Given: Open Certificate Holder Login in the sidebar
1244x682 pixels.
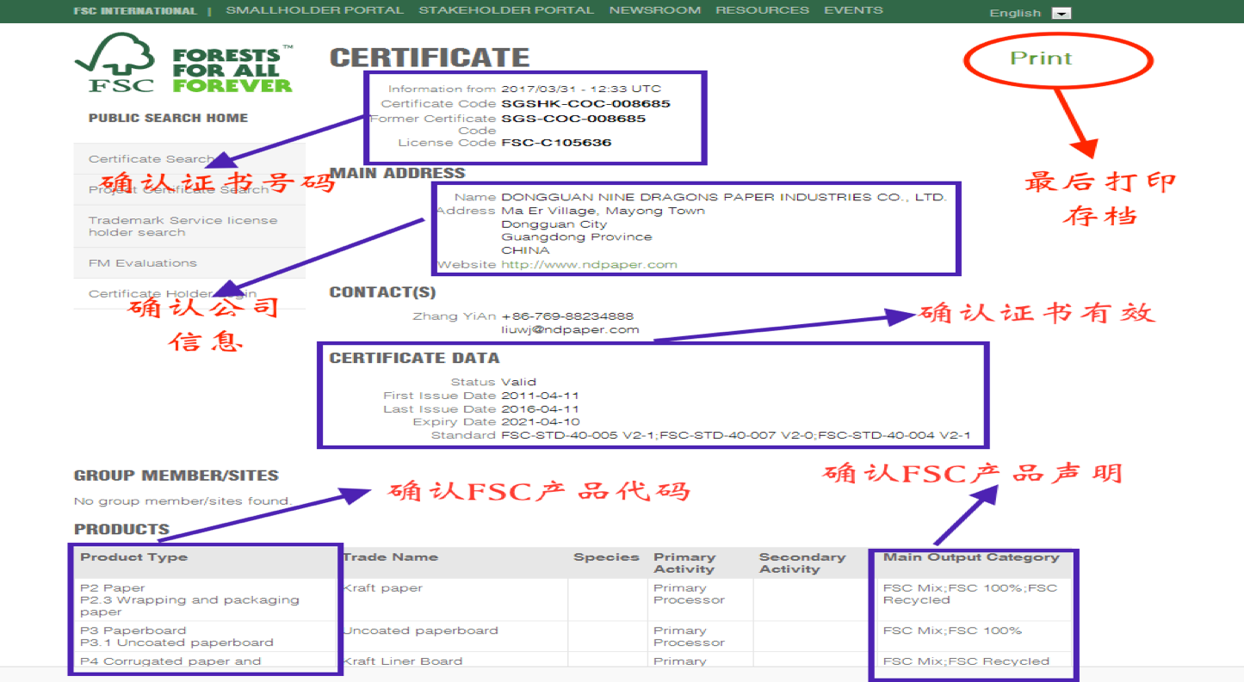Looking at the screenshot, I should click(x=189, y=293).
